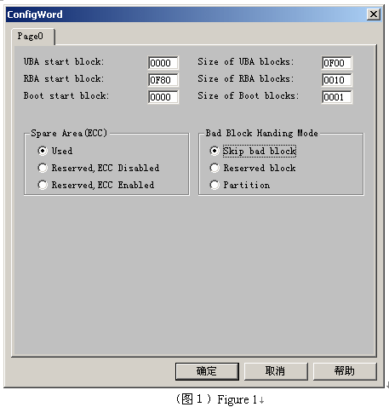The height and width of the screenshot is (407, 389).
Task: Click the "Spare Area(ECC)" group title
Action: (69, 133)
